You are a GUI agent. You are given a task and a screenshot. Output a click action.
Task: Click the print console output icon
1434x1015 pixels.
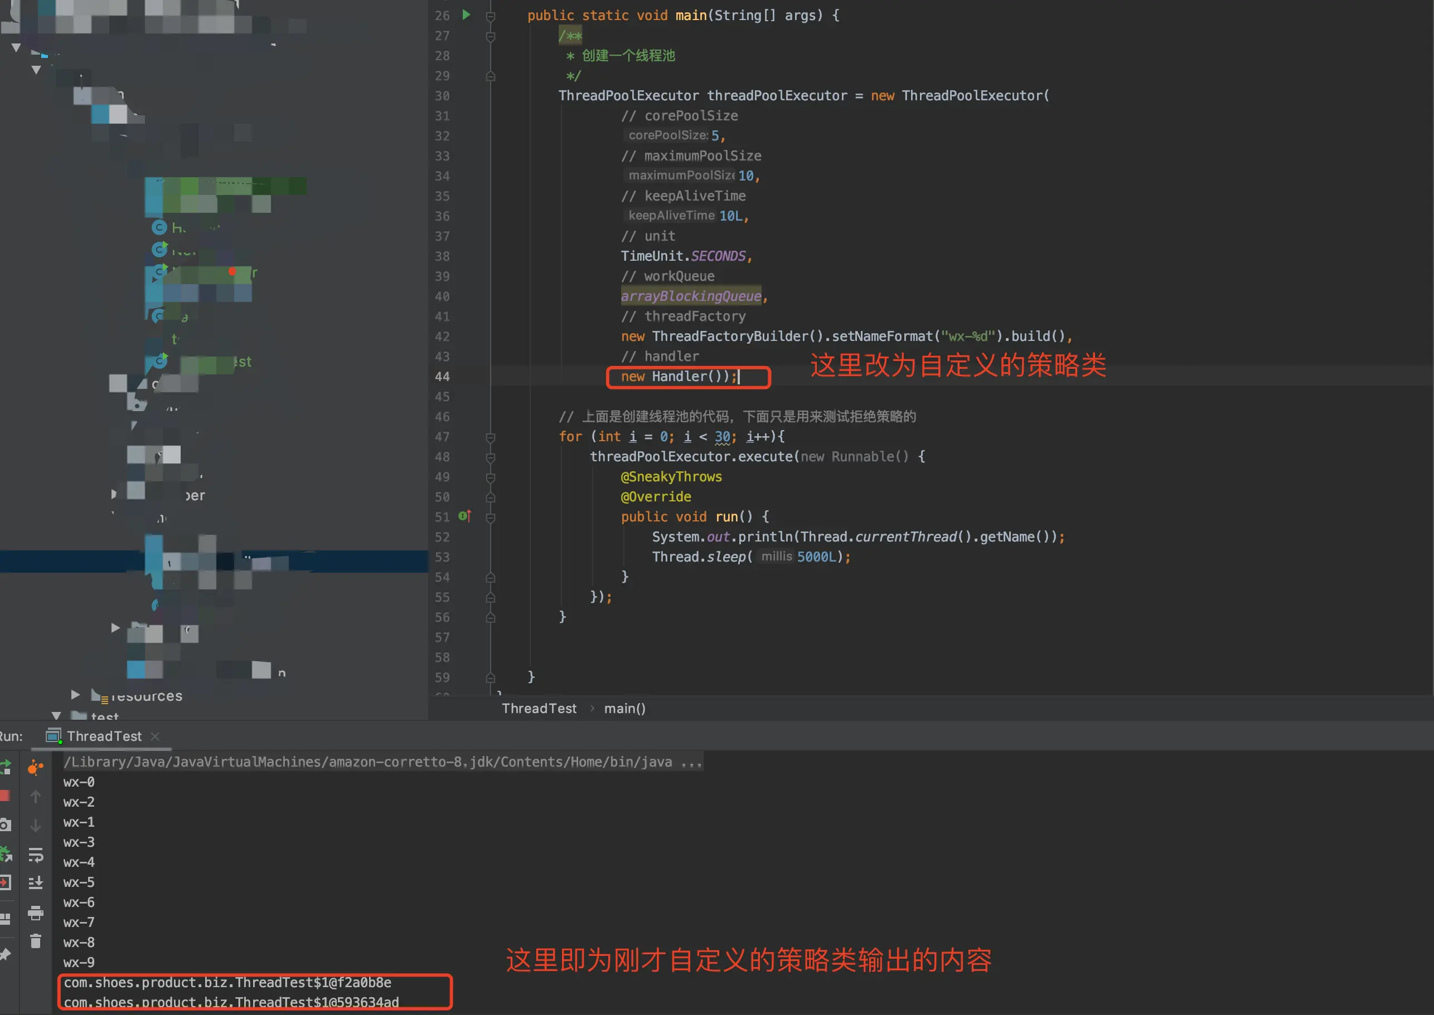(36, 912)
